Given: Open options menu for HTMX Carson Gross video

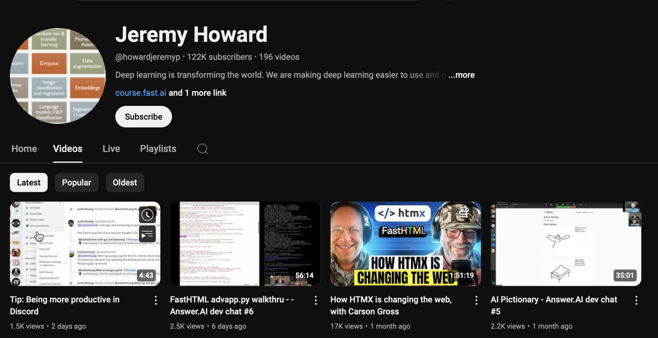Looking at the screenshot, I should coord(476,300).
